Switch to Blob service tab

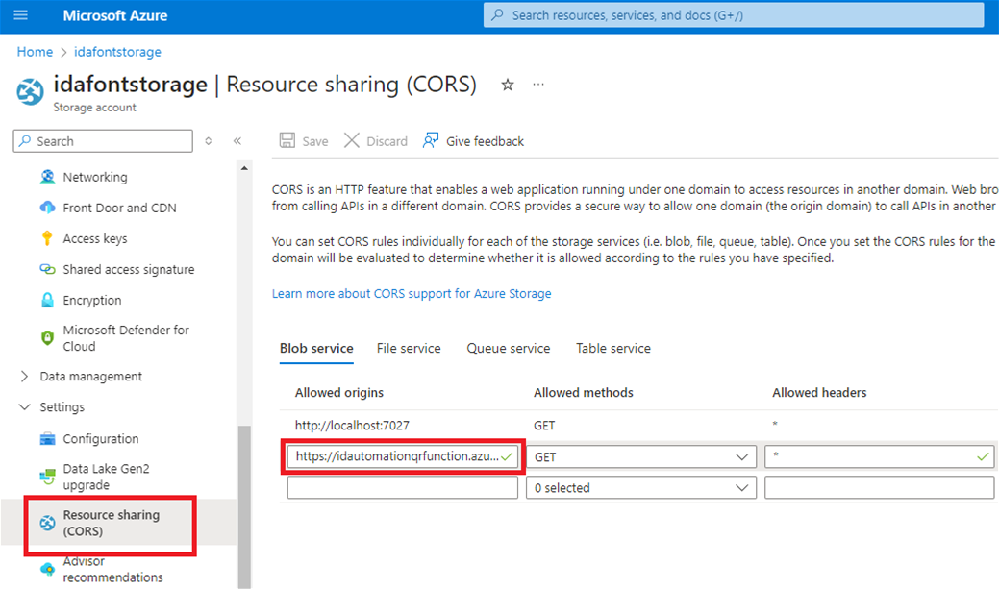click(316, 348)
